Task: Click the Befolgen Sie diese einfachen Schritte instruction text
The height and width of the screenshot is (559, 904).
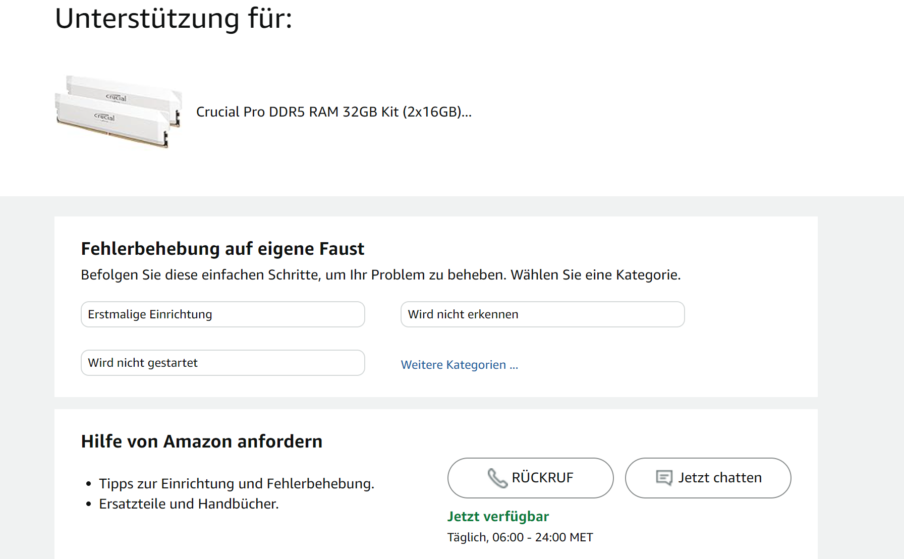Action: [x=380, y=275]
